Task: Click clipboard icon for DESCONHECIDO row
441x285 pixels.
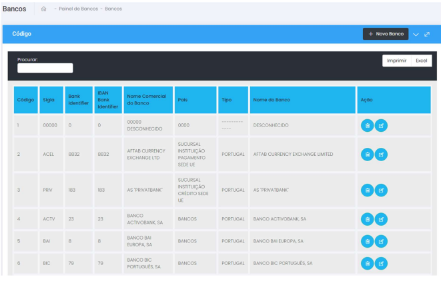Action: [x=368, y=125]
